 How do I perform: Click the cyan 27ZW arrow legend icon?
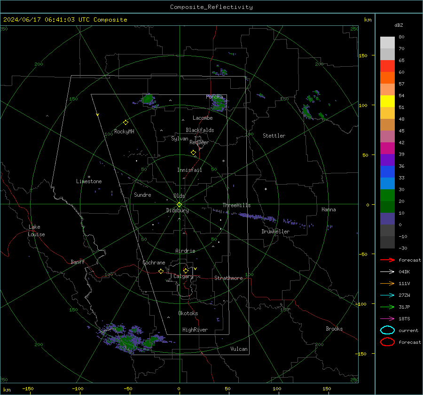387,295
